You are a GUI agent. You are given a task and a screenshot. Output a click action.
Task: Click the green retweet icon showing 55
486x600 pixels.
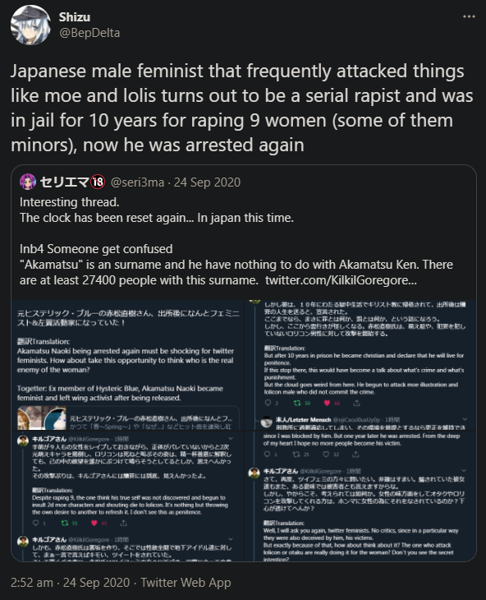65,523
